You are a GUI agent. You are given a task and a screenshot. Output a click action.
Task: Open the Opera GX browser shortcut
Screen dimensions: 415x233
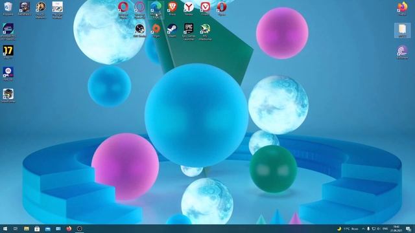coord(139,10)
